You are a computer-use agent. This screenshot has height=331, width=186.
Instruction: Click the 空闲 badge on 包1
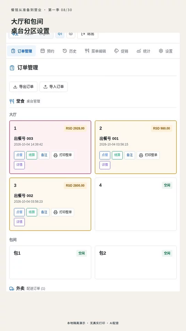[82, 253]
